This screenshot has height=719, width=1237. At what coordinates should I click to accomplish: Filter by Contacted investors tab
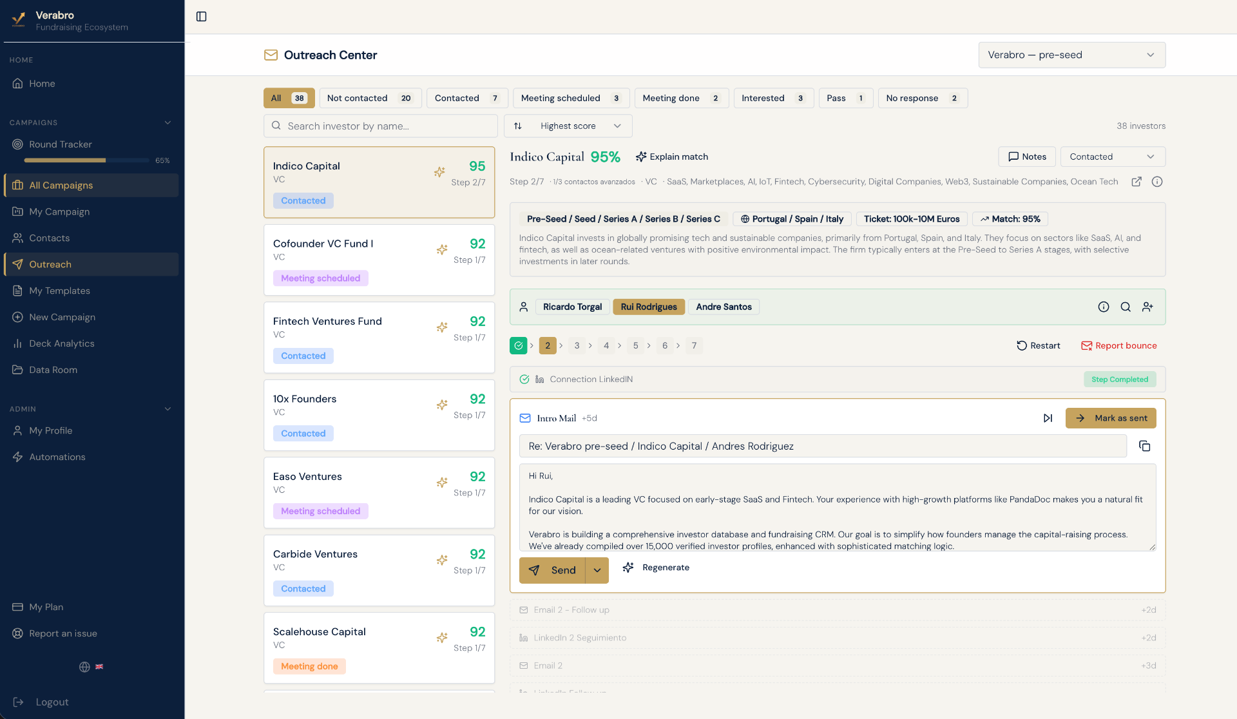467,98
